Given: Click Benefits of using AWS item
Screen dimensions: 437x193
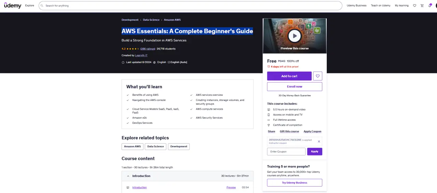Looking at the screenshot, I should pyautogui.click(x=145, y=95).
